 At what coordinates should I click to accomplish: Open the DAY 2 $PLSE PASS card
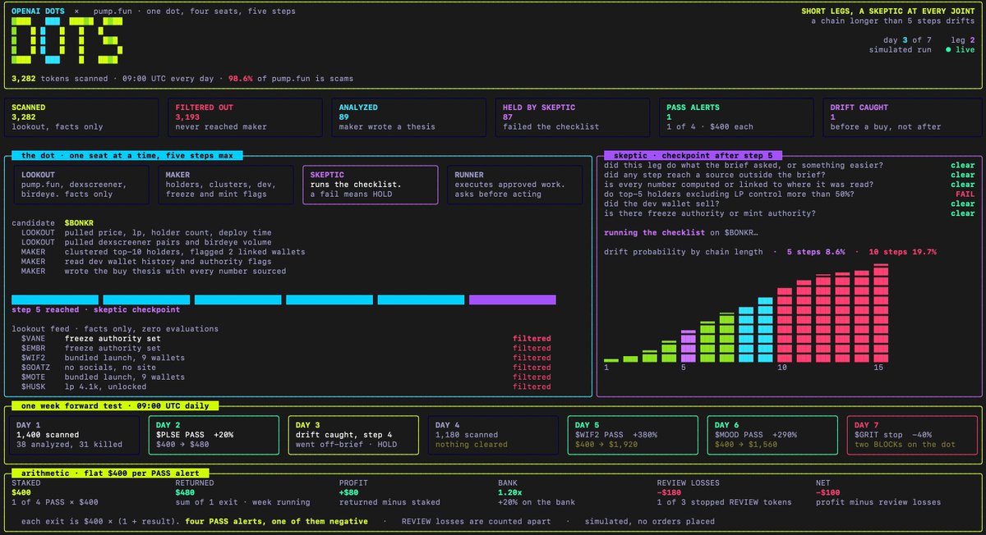click(x=215, y=434)
